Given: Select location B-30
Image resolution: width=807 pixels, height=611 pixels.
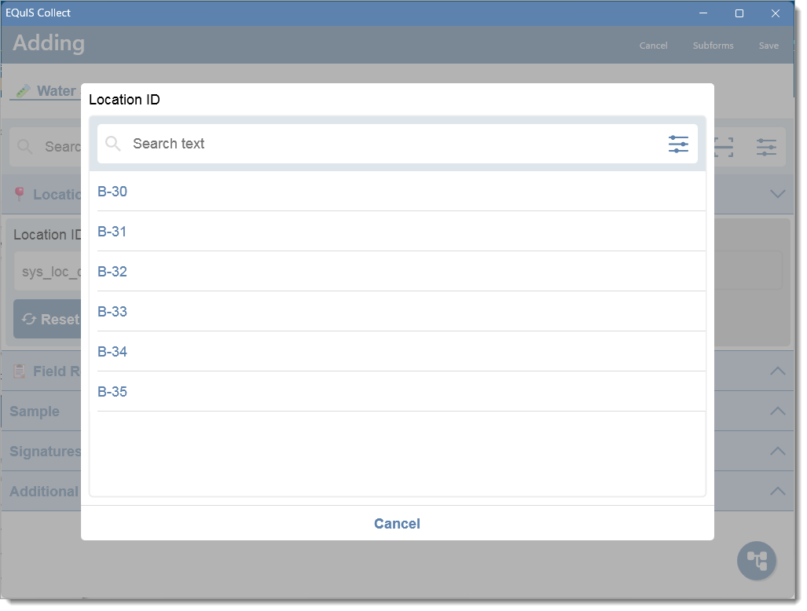Looking at the screenshot, I should tap(402, 192).
